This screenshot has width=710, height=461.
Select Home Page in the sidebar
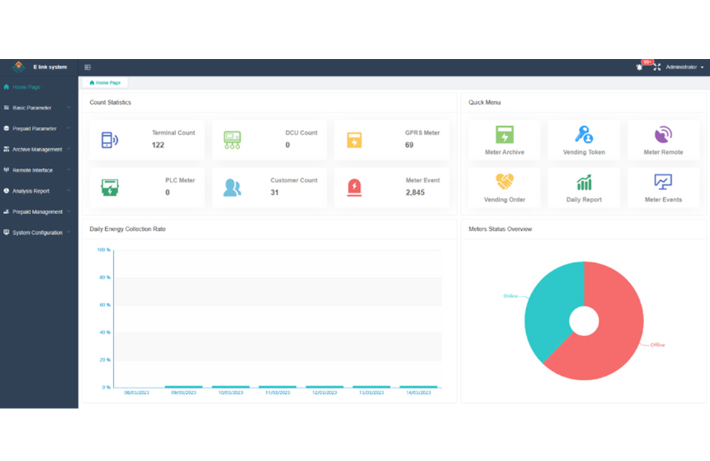[x=27, y=87]
